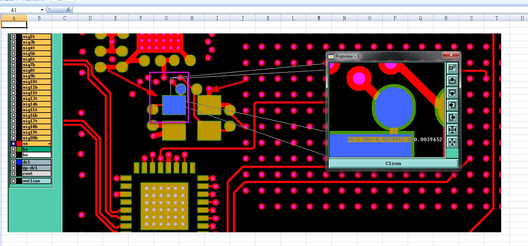The image size is (528, 246).
Task: Toggle the sig2t layer checkbox
Action: [13, 37]
